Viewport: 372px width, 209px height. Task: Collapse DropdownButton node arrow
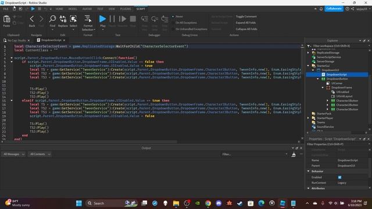click(x=318, y=79)
